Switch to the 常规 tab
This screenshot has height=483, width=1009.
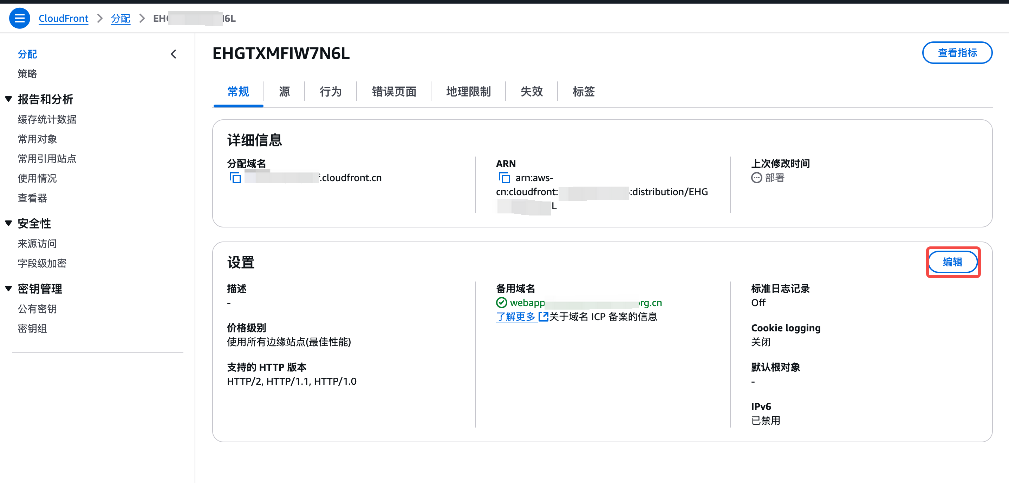(x=238, y=92)
